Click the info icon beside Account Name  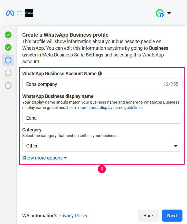[100, 74]
